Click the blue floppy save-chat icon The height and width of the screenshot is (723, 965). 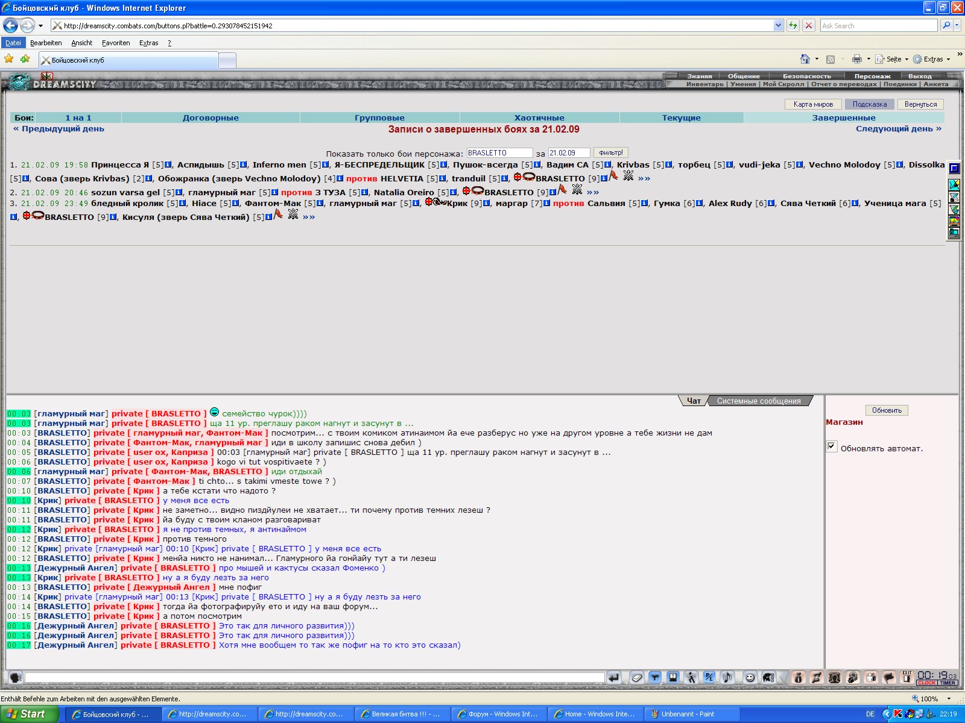pos(673,677)
